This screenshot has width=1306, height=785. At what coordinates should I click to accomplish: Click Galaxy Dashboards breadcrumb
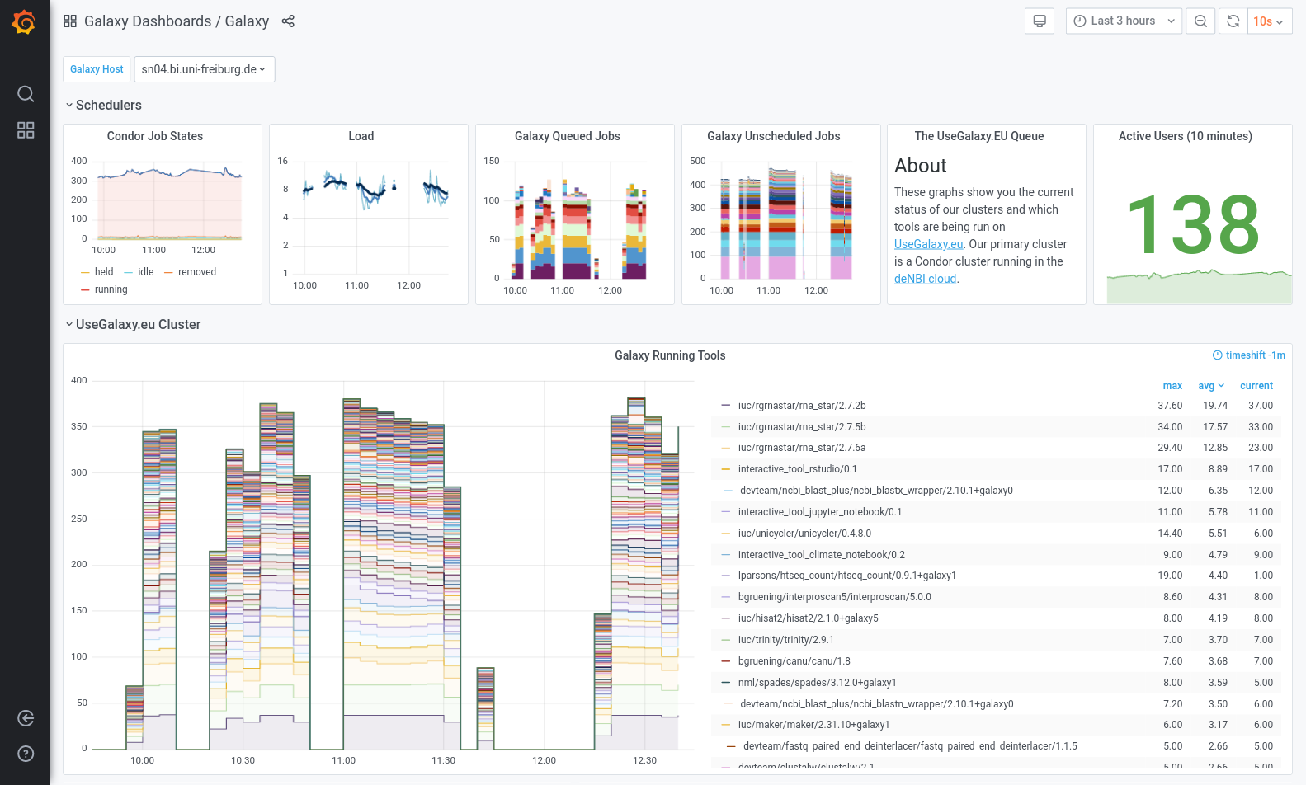(x=148, y=21)
